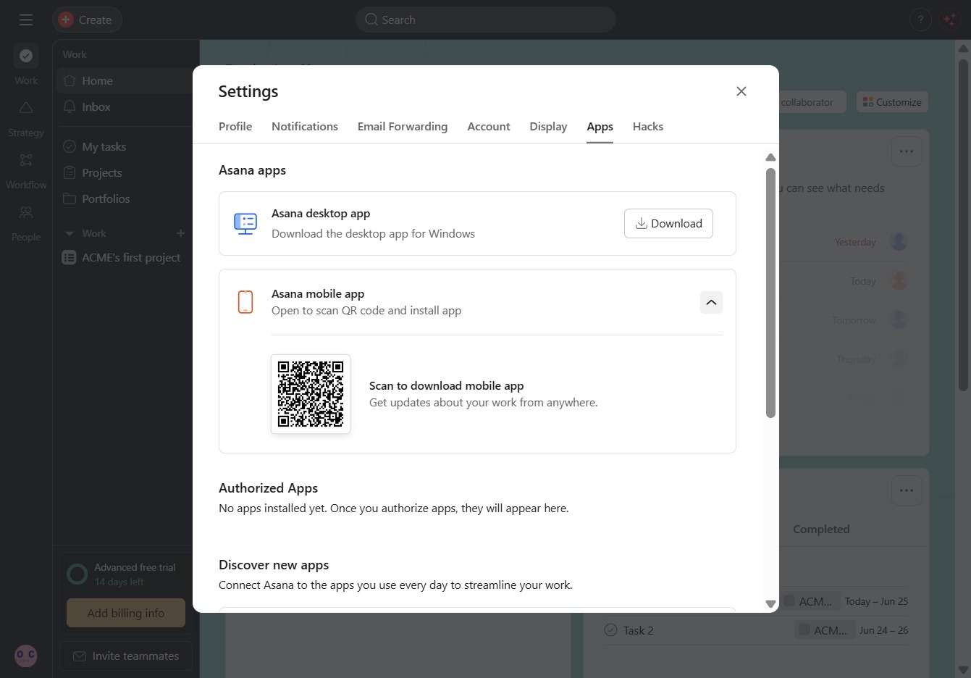971x678 pixels.
Task: Click the assignee avatar in the Yesterday row
Action: pos(899,241)
